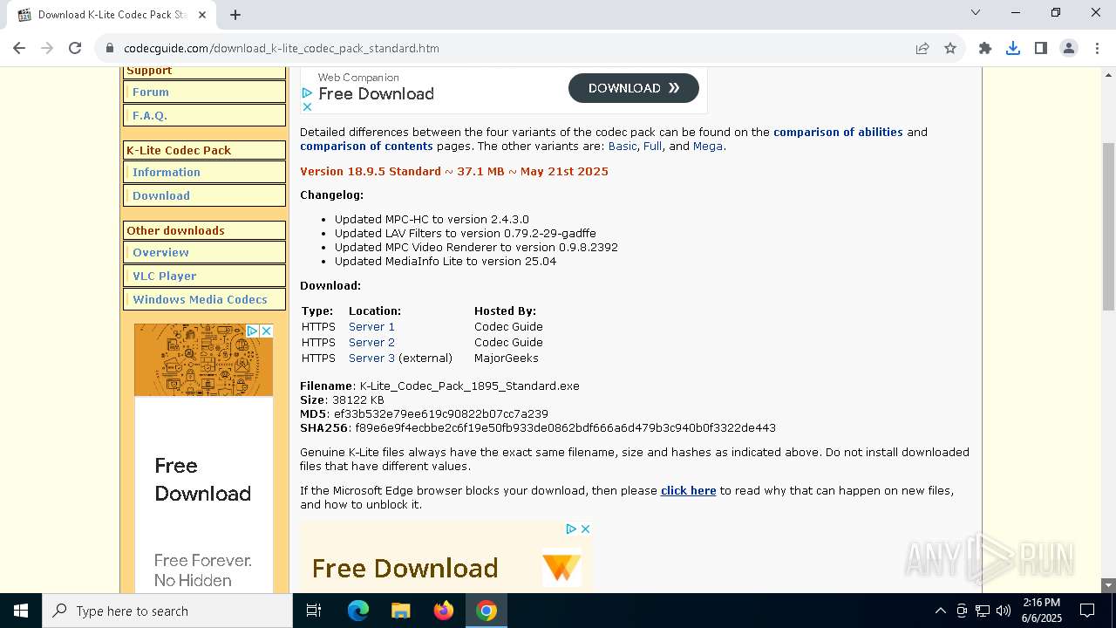Open the Chrome extensions puzzle icon
Viewport: 1116px width, 628px height.
[985, 48]
